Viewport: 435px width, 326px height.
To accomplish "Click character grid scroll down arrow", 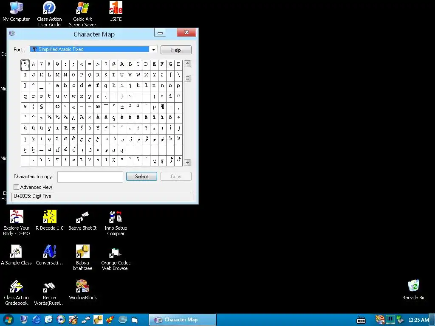I will click(187, 163).
